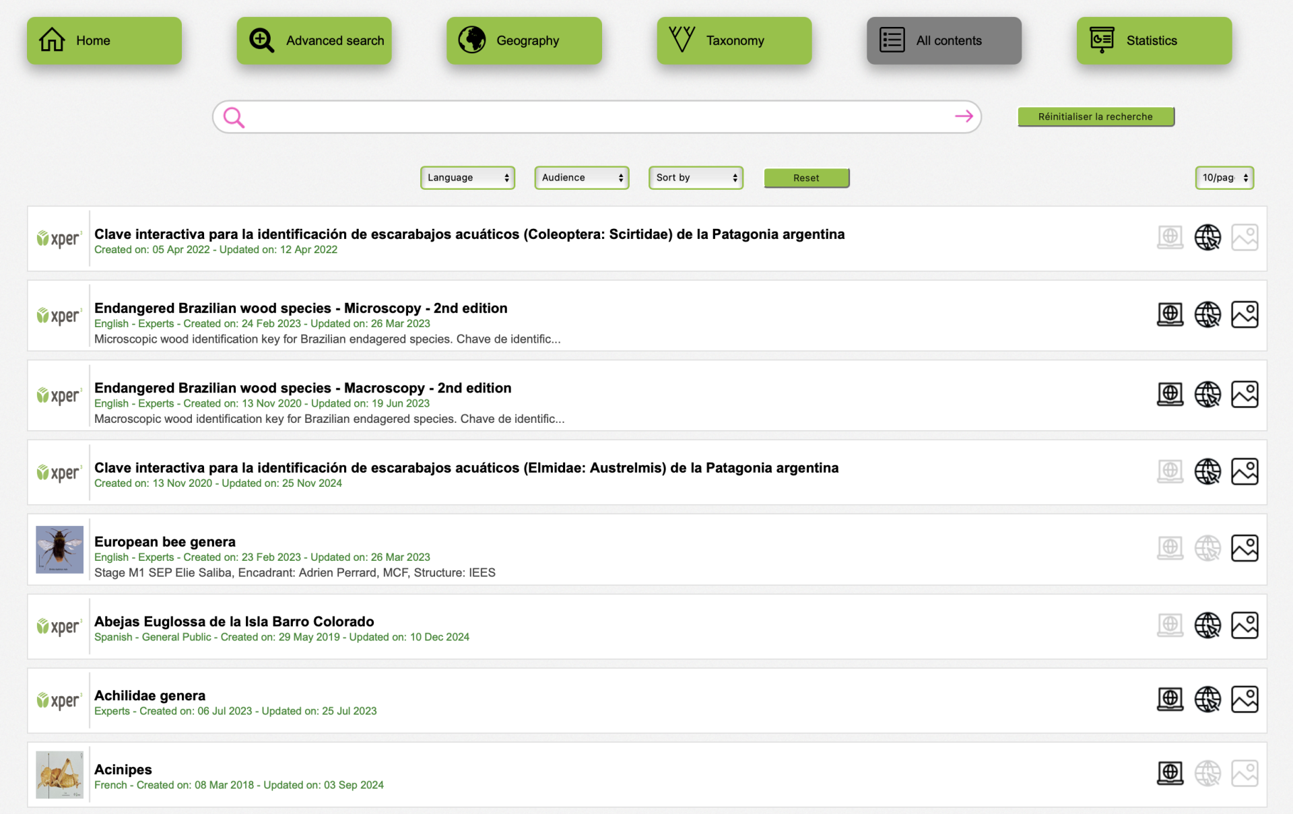This screenshot has height=814, width=1293.
Task: Open the image icon for the Macroscopy wood species entry
Action: [1245, 395]
